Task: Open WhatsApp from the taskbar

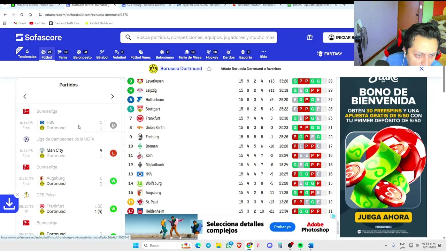Action: [229, 245]
